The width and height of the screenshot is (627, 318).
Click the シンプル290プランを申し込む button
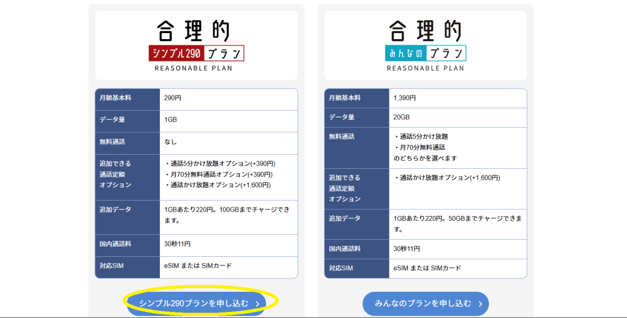[193, 303]
